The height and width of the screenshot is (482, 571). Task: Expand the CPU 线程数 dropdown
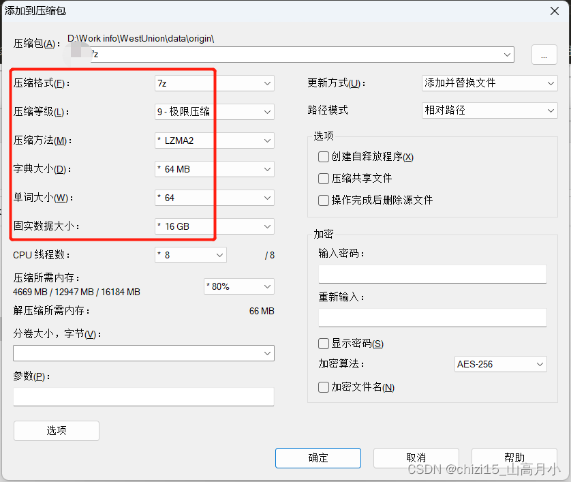[191, 255]
